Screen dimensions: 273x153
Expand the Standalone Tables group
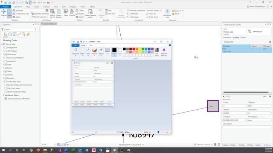coord(3,95)
